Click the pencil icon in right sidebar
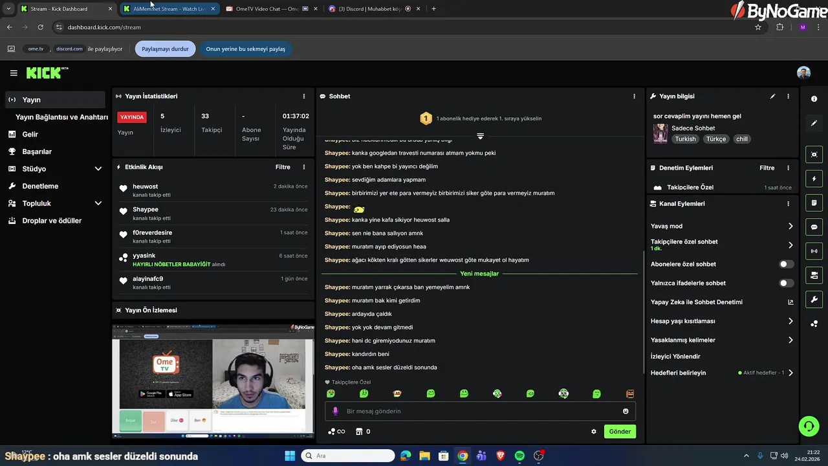 (814, 123)
